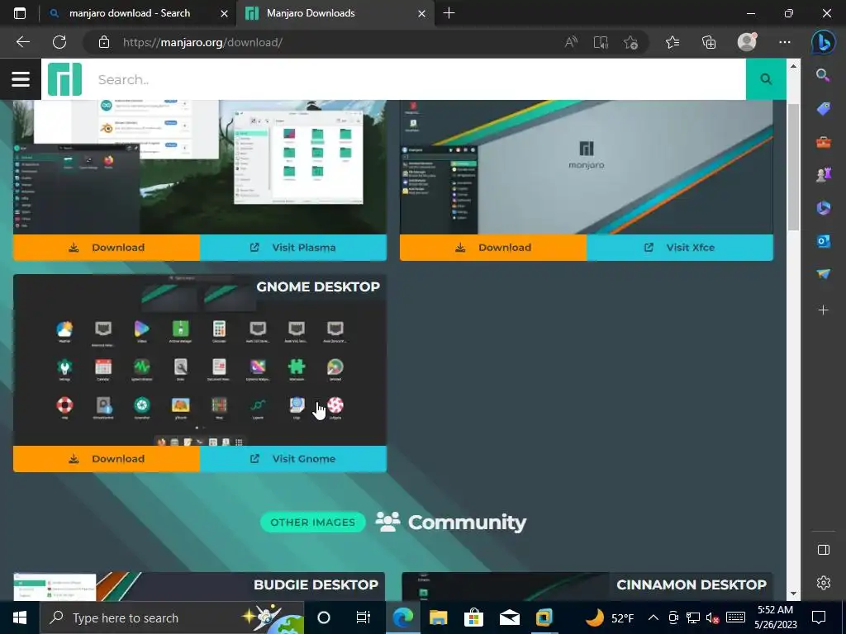846x634 pixels.
Task: Open the weather widget showing 52°F
Action: (x=610, y=617)
